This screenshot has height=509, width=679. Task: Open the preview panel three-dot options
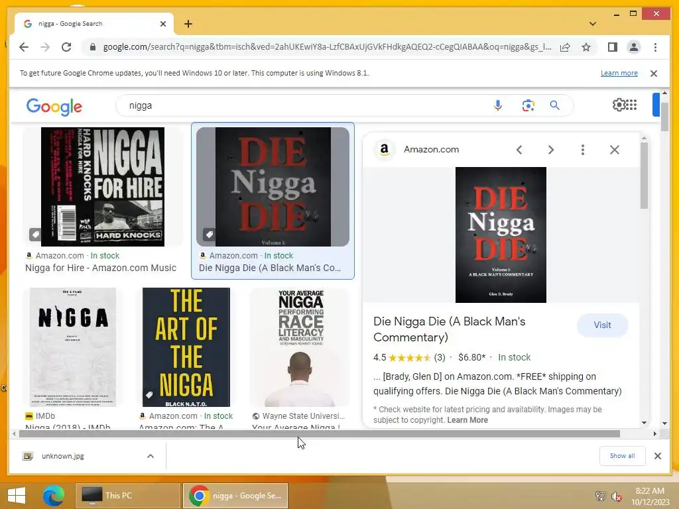tap(583, 150)
